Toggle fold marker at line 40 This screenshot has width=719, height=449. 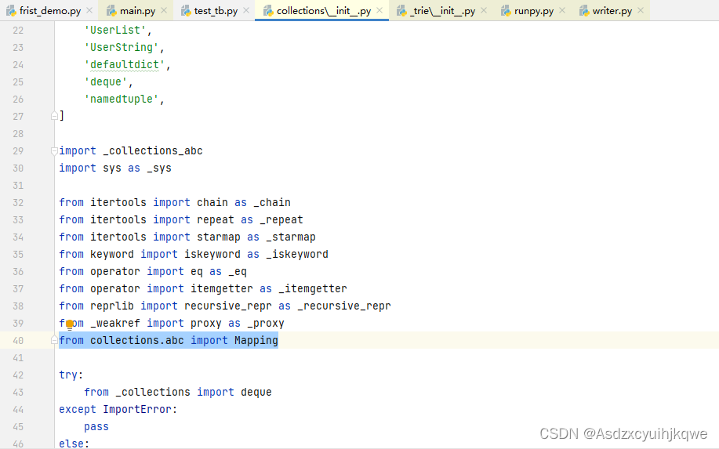54,340
